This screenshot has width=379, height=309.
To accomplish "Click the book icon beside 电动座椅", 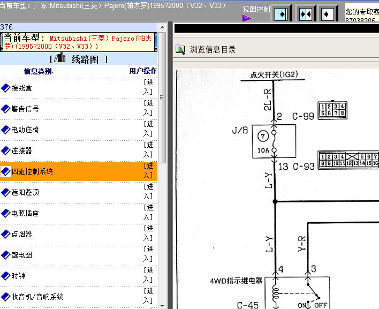I will point(5,130).
